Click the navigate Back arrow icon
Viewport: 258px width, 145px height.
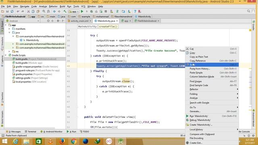(54, 12)
